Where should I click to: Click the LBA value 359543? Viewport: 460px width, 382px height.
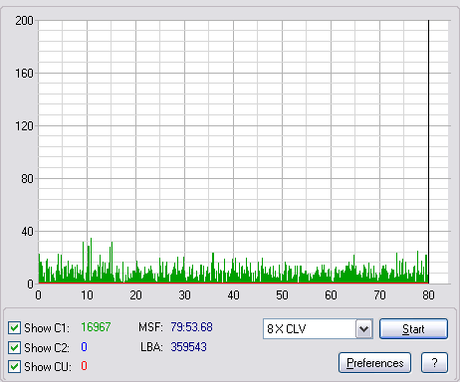tap(188, 347)
